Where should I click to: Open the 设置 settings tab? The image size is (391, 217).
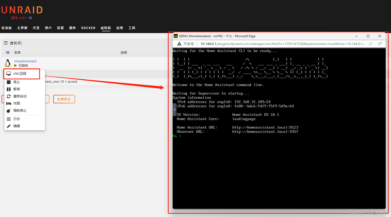[60, 28]
